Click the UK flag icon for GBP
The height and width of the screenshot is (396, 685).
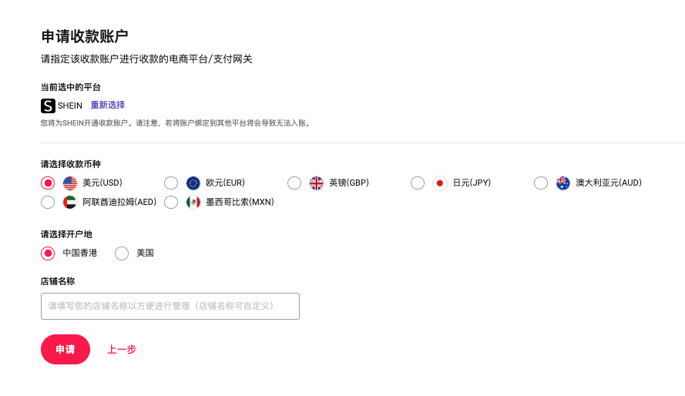pyautogui.click(x=317, y=183)
